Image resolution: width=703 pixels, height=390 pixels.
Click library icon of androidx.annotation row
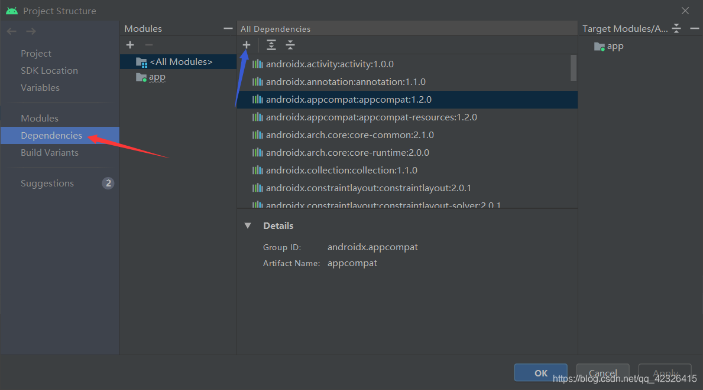tap(257, 82)
